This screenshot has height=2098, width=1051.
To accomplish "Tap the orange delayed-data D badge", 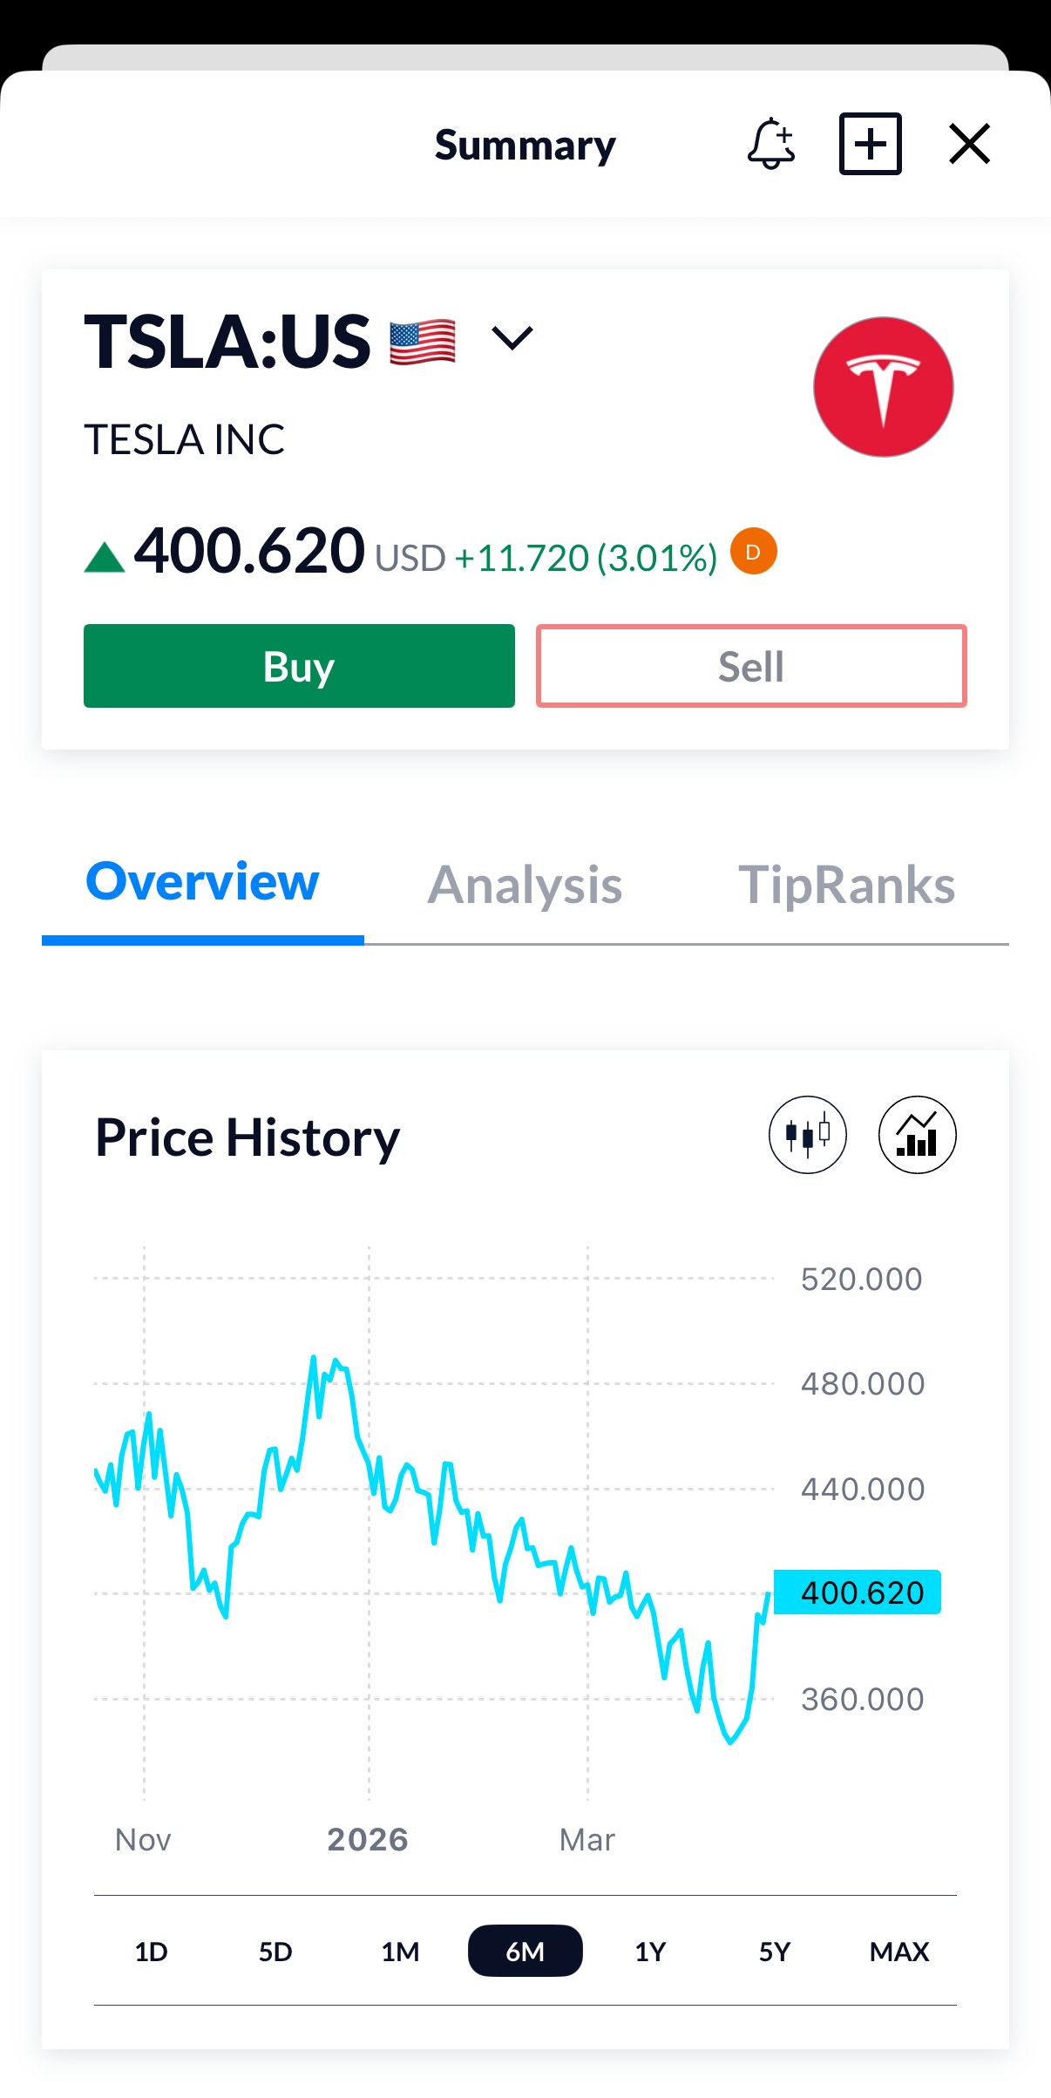I will 754,552.
